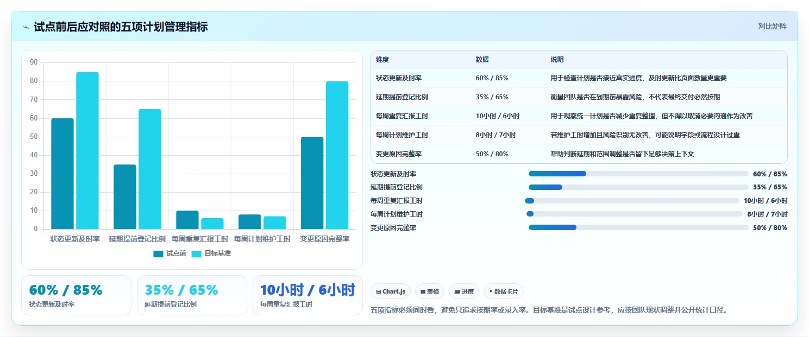Click the description starting 若维护工时增加且风险识别无改善
The image size is (809, 337).
pyautogui.click(x=645, y=135)
